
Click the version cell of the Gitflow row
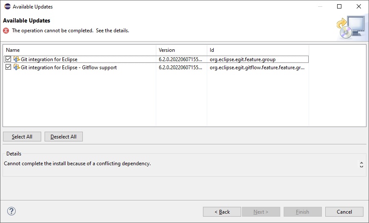click(x=180, y=68)
